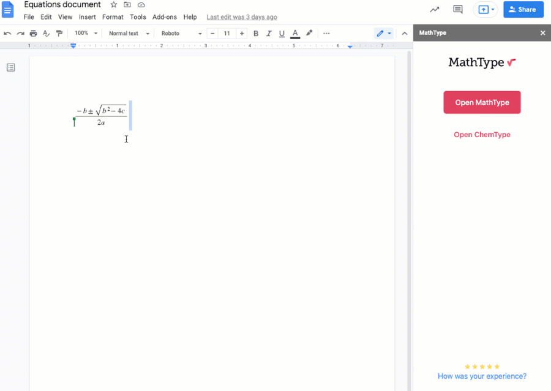551x391 pixels.
Task: Open the 100% zoom dropdown
Action: click(x=86, y=34)
